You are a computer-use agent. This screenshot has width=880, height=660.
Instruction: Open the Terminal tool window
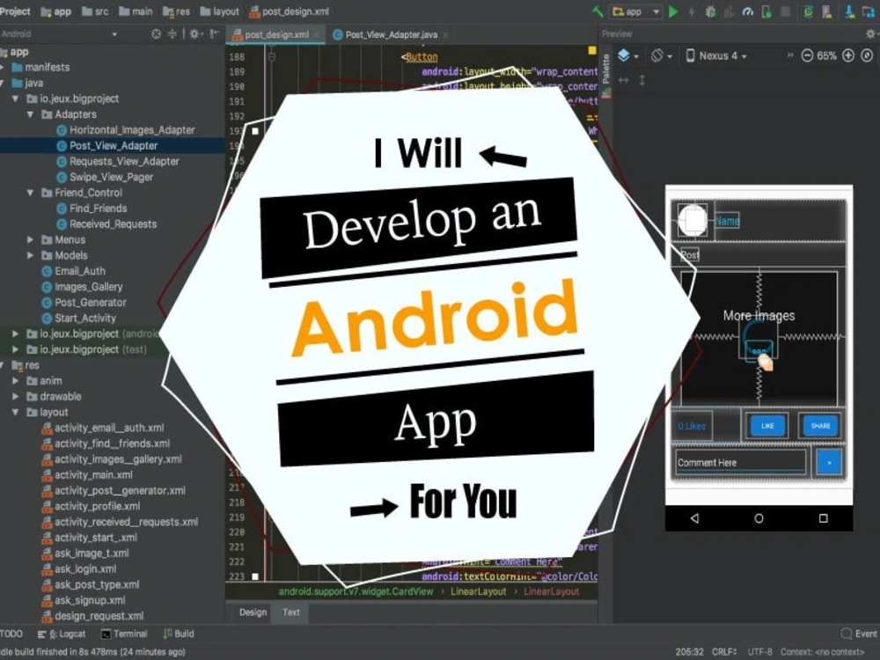click(x=124, y=634)
